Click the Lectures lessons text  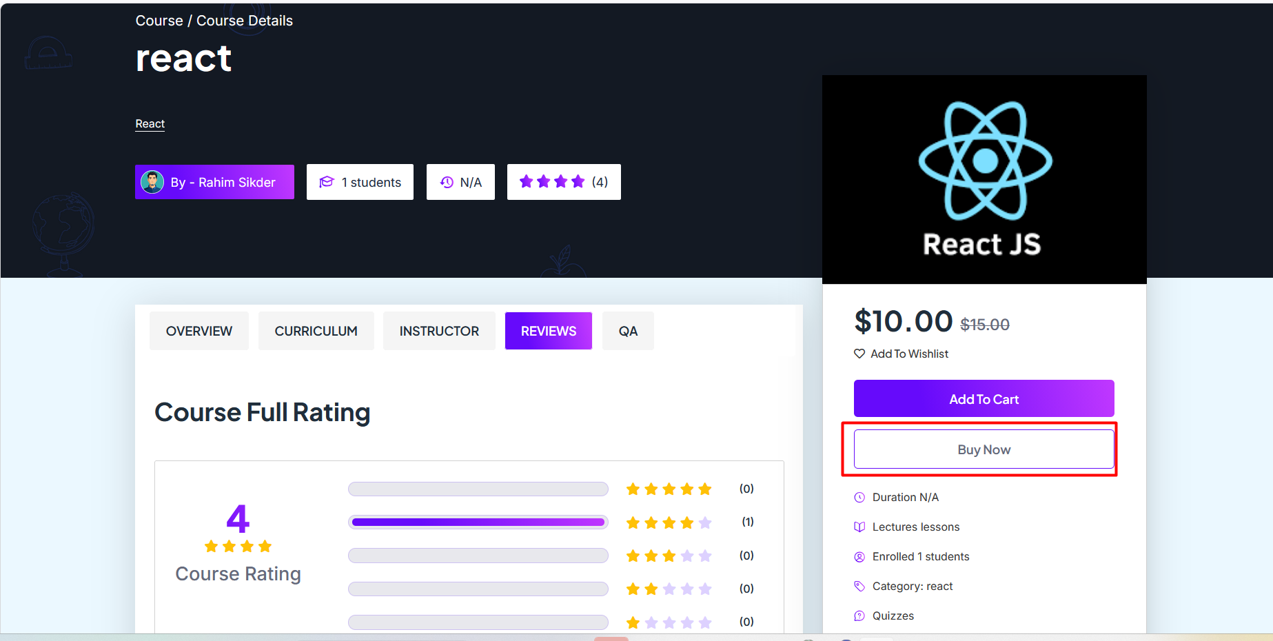(x=916, y=527)
